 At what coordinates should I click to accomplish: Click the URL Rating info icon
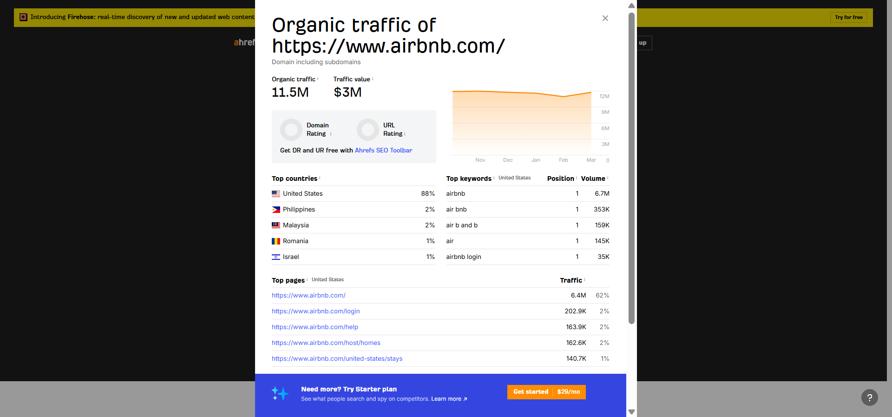(405, 134)
